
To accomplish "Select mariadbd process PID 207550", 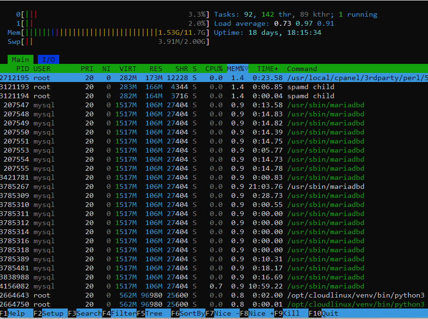I will [x=214, y=132].
